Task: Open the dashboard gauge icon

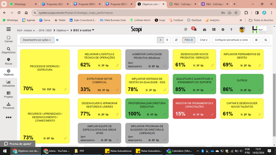Action: (x=204, y=30)
